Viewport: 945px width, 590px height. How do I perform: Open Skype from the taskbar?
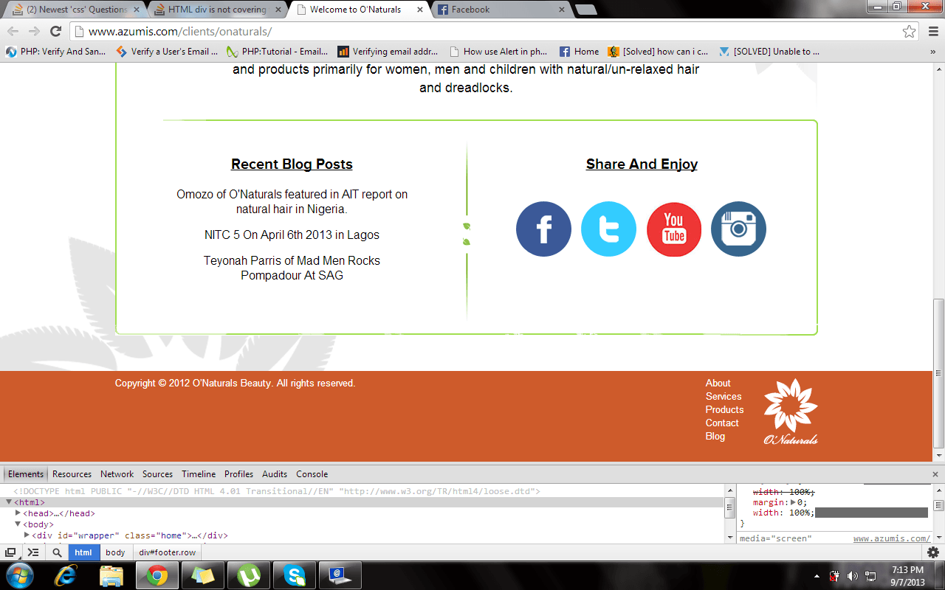point(293,575)
